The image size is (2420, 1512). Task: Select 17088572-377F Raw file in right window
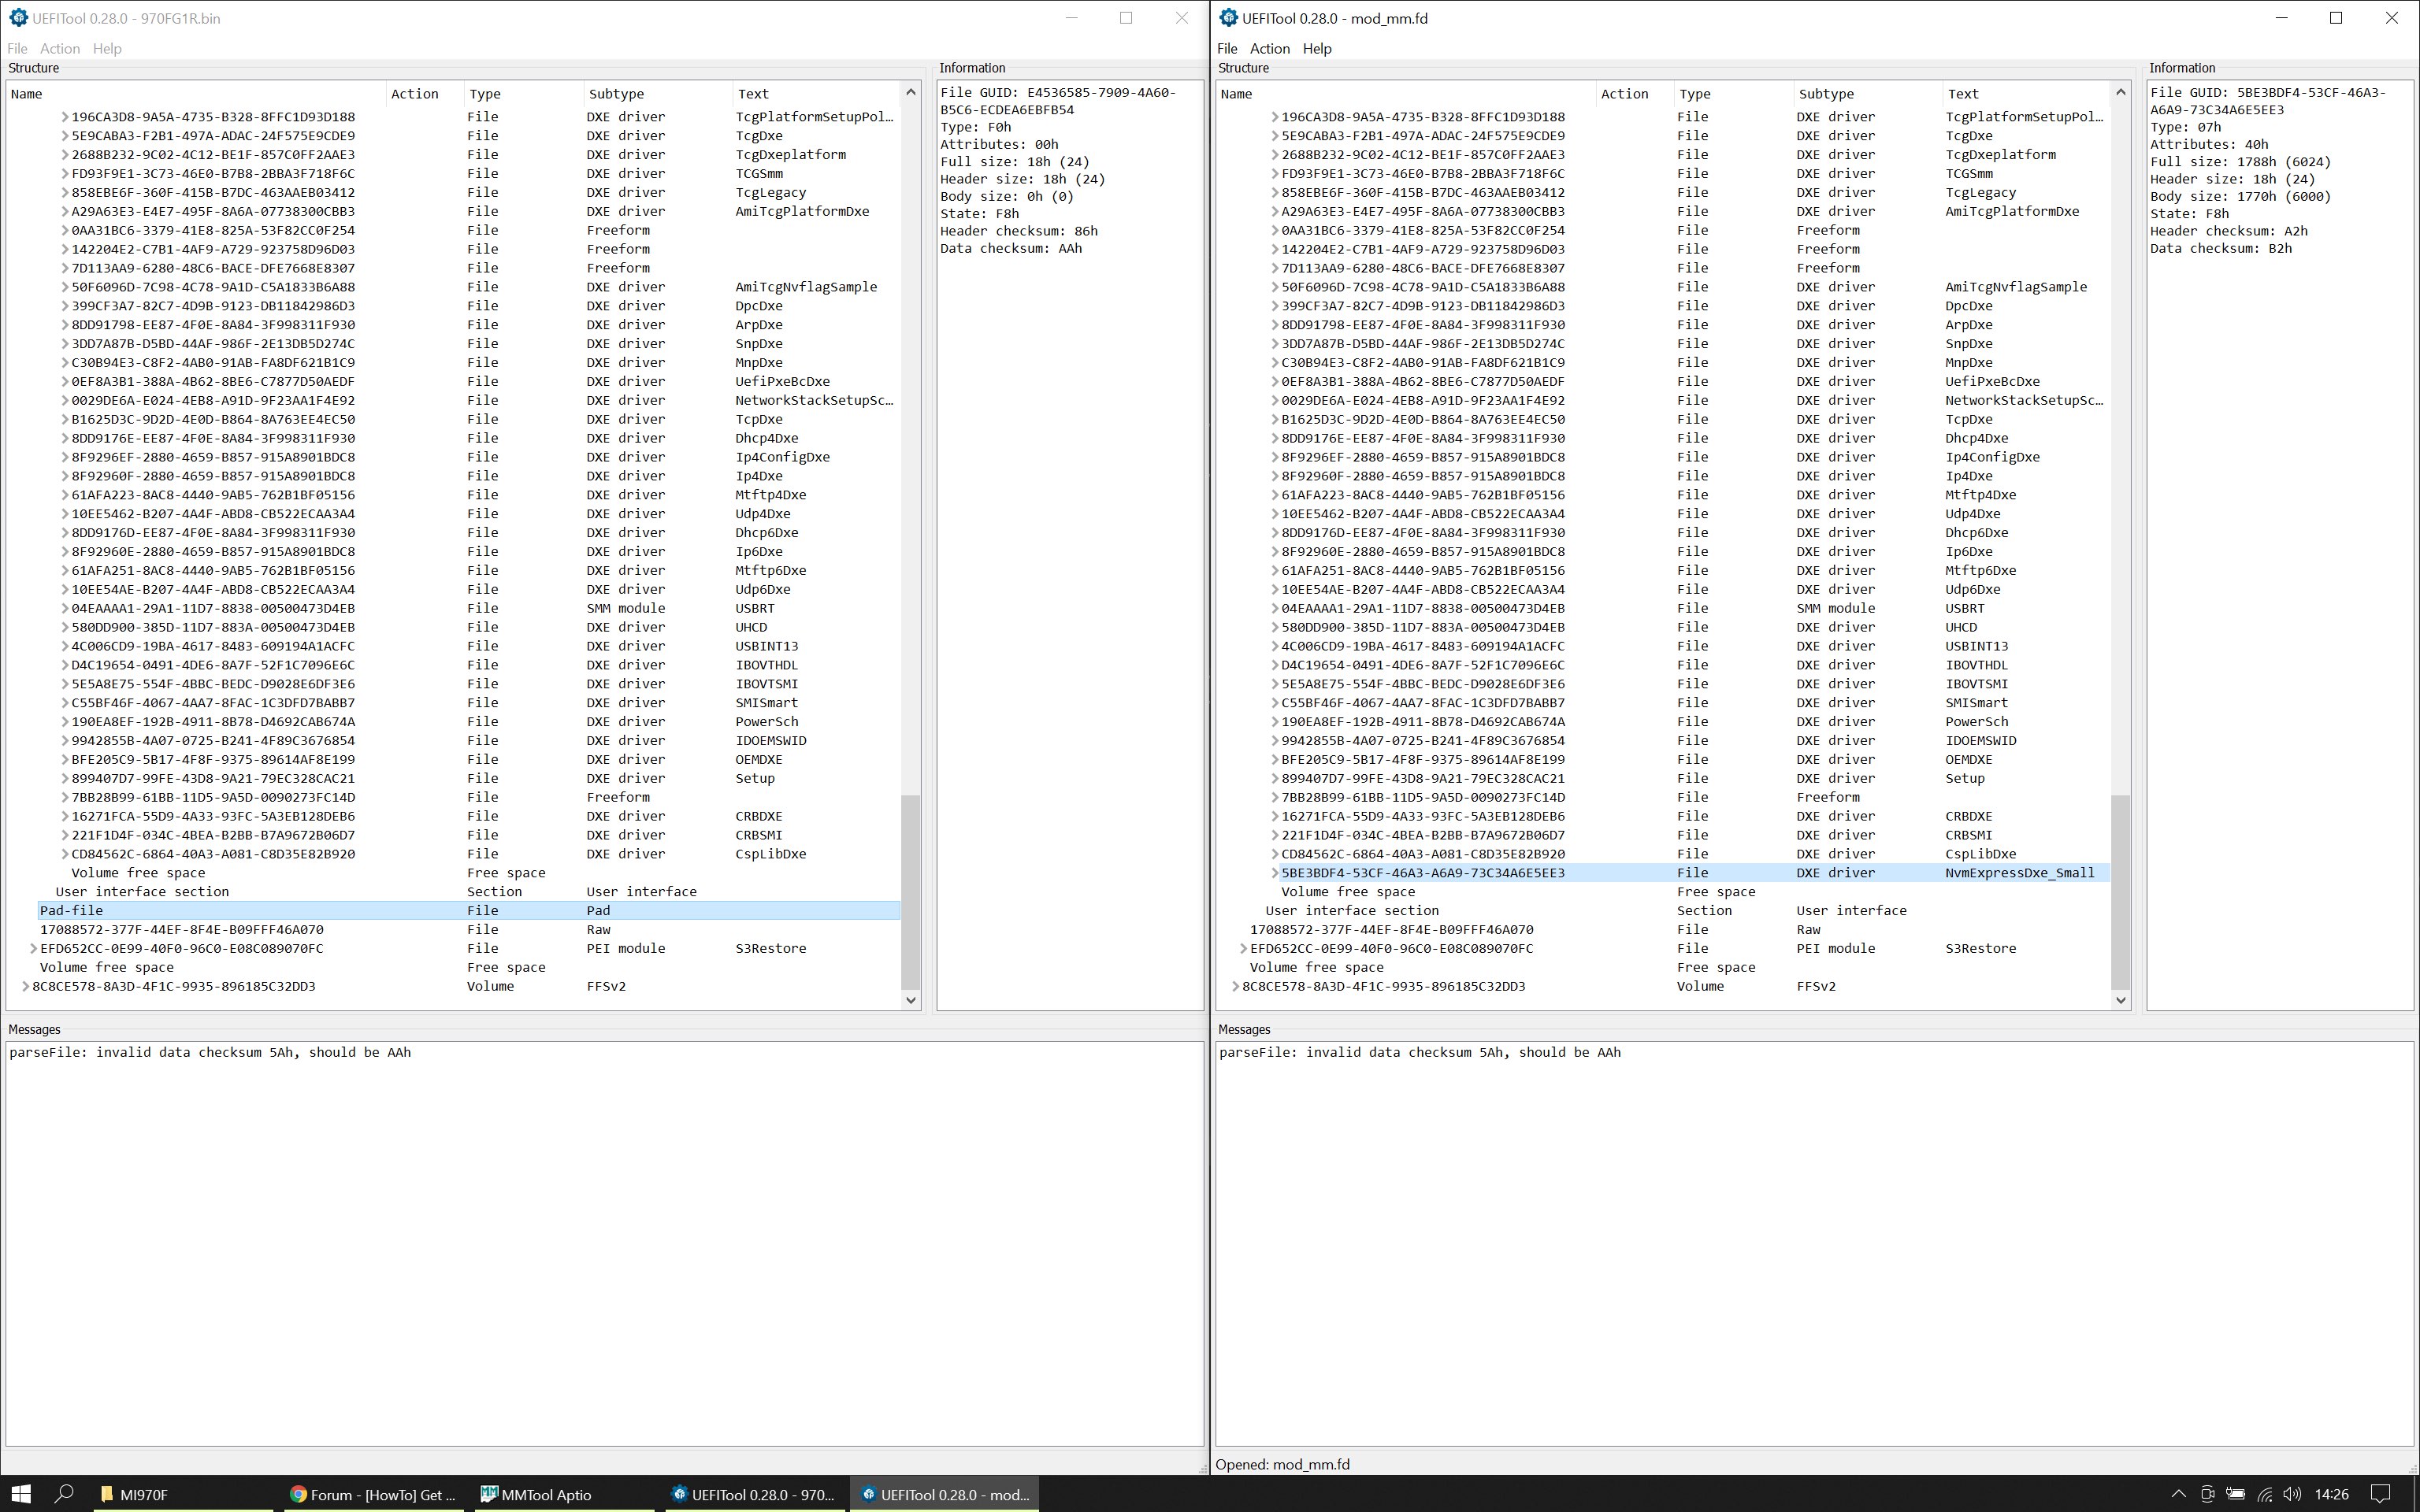pyautogui.click(x=1679, y=930)
